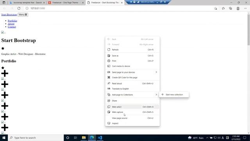Select Inspect from context menu
This screenshot has height=141, width=250.
(132, 123)
